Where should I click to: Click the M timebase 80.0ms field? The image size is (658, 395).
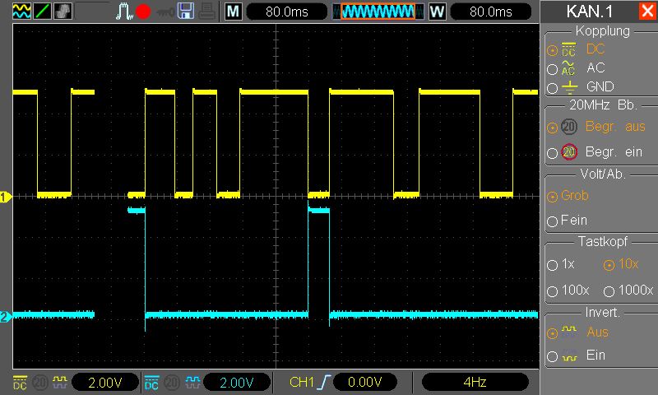click(286, 12)
